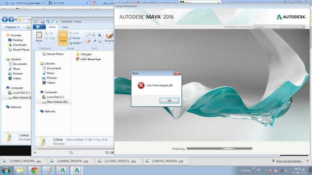Click the first Autodesk taskbar icon
Screen dimensions: 312x175
pyautogui.click(x=63, y=170)
